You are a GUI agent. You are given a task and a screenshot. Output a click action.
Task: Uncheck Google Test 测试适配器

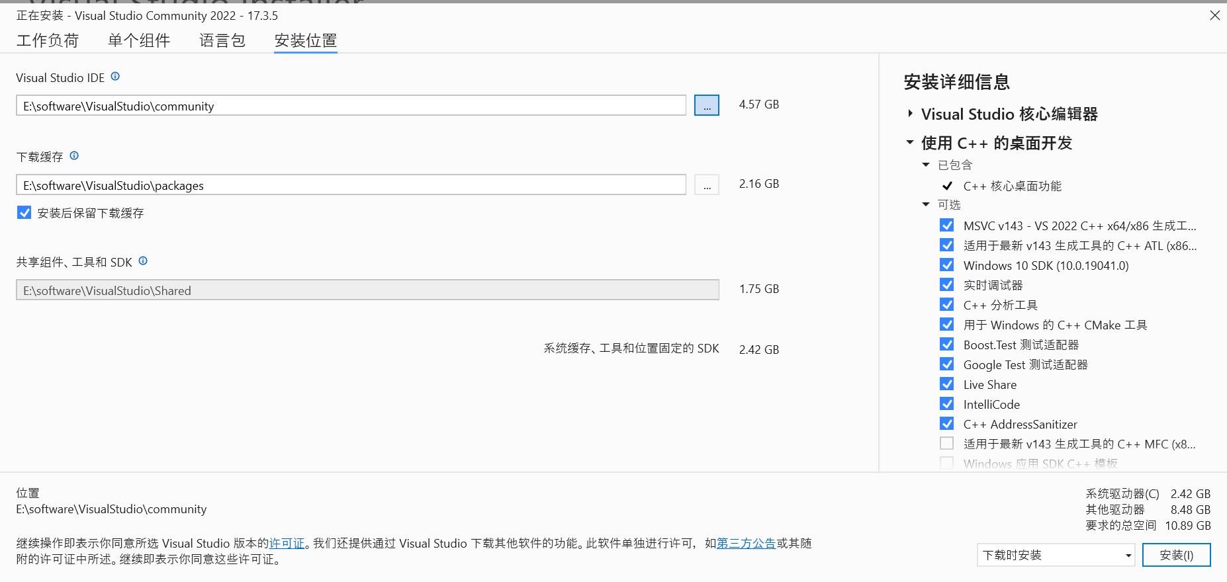(x=947, y=364)
